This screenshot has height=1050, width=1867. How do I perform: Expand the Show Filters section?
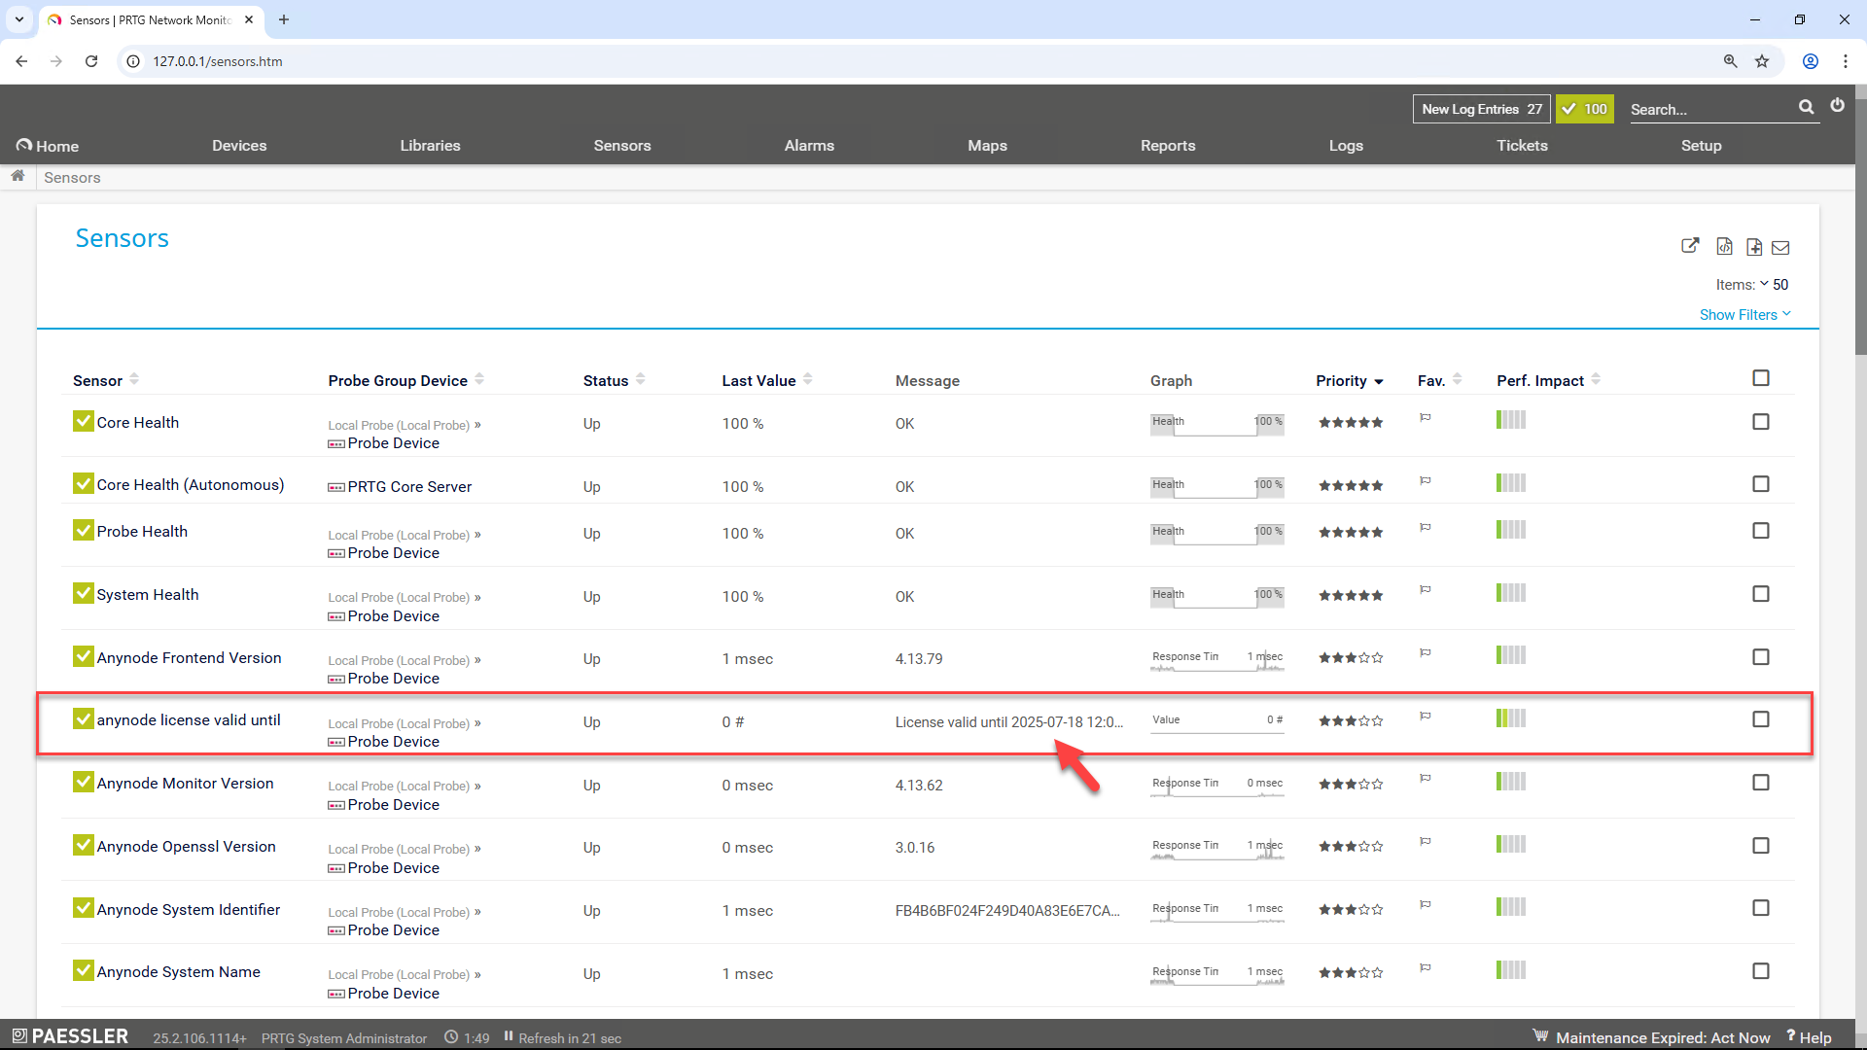coord(1744,314)
